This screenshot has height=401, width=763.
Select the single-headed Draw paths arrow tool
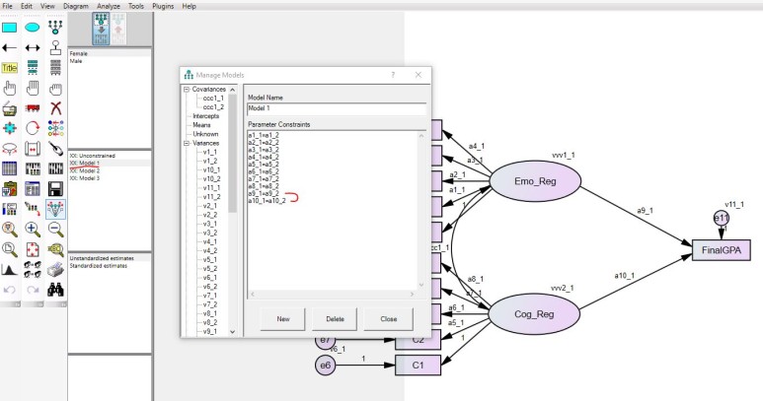9,48
